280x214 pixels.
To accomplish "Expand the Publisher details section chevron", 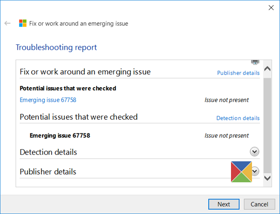I will point(256,171).
